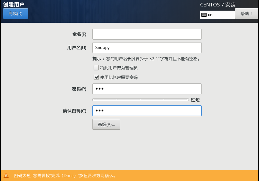Select the cn keyboard layout indicator
Image resolution: width=259 pixels, height=181 pixels.
coord(217,15)
